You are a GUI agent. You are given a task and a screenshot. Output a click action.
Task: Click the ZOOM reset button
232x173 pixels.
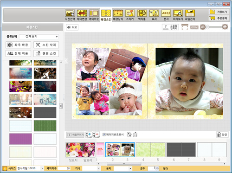tap(194, 27)
